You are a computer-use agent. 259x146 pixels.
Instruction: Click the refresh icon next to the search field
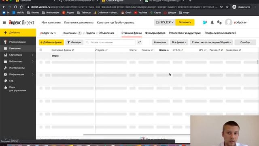pyautogui.click(x=140, y=42)
